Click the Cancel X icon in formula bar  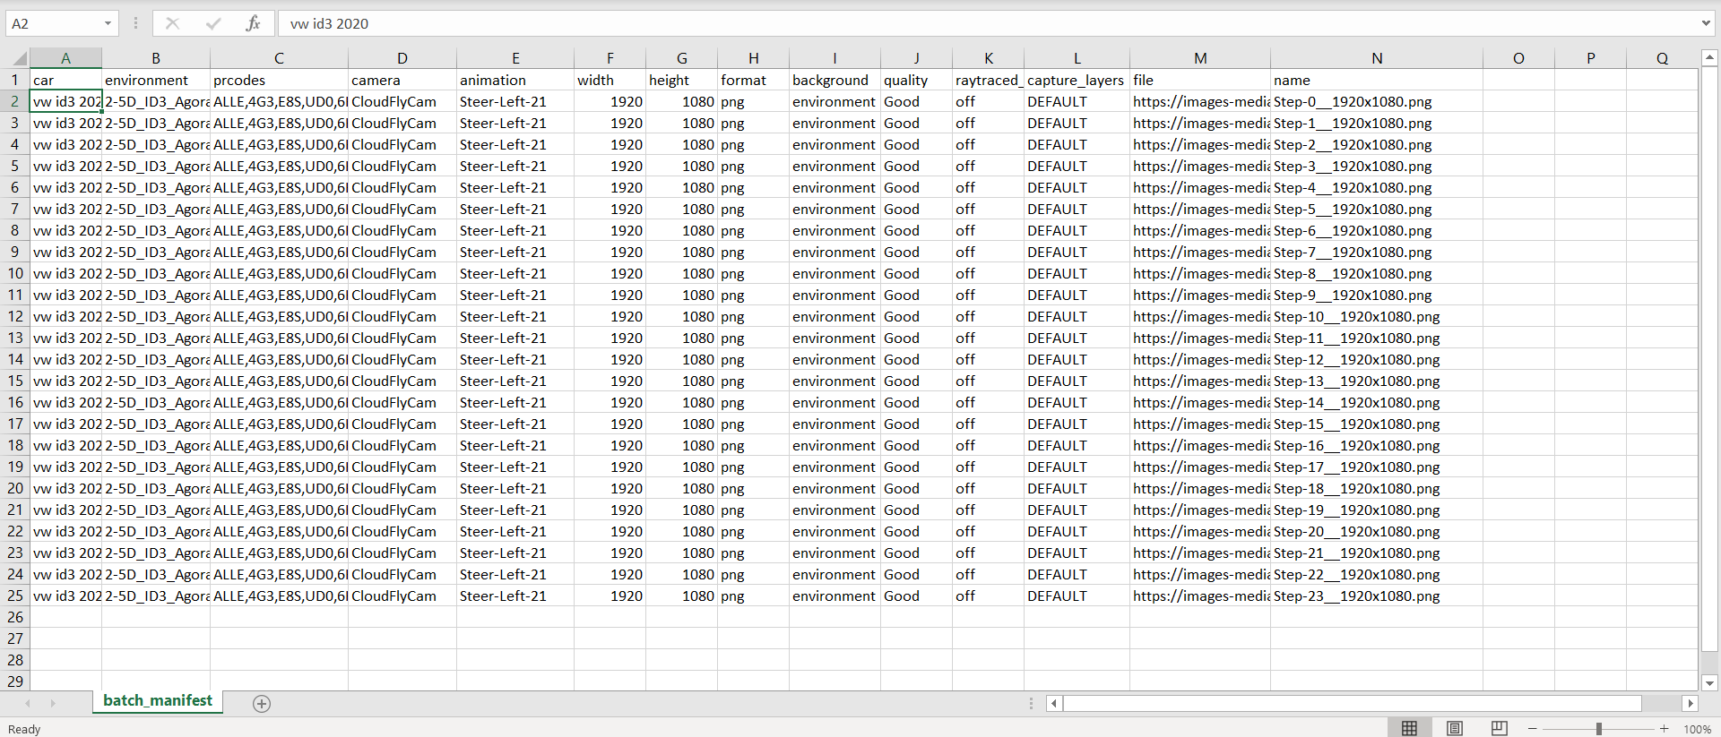[172, 23]
